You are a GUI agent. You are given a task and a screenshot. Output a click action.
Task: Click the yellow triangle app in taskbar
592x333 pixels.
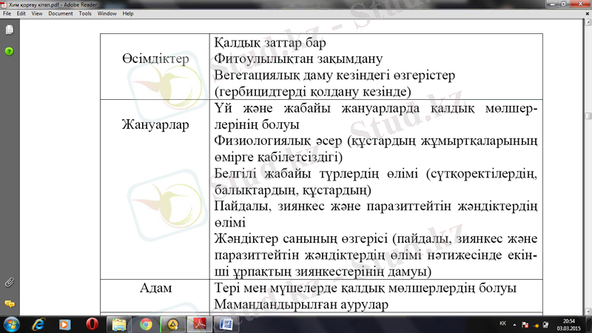pos(173,325)
